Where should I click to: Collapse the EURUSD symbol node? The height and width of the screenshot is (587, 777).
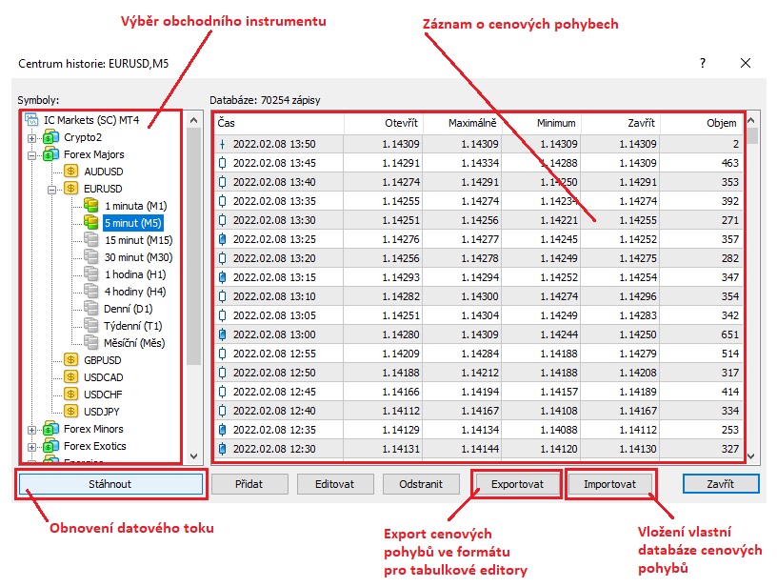pos(51,189)
